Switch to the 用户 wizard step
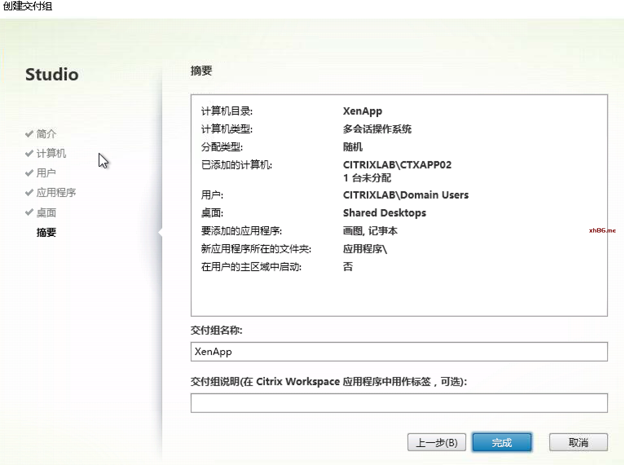This screenshot has height=465, width=624. 46,173
